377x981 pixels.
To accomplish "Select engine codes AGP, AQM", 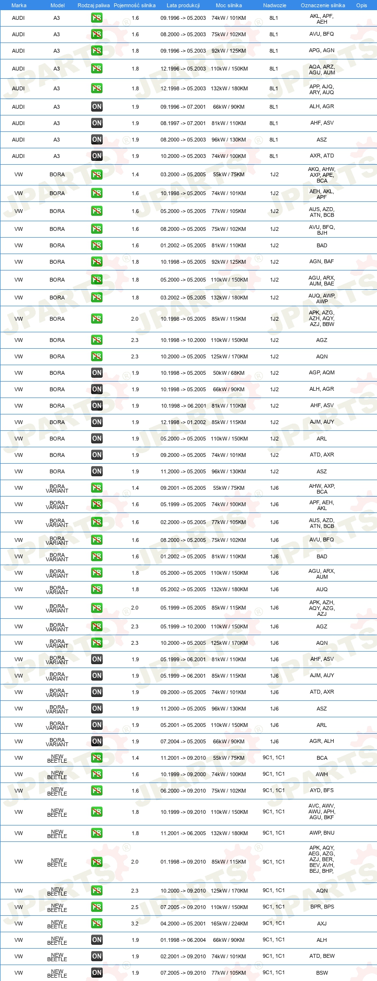I will tap(322, 372).
